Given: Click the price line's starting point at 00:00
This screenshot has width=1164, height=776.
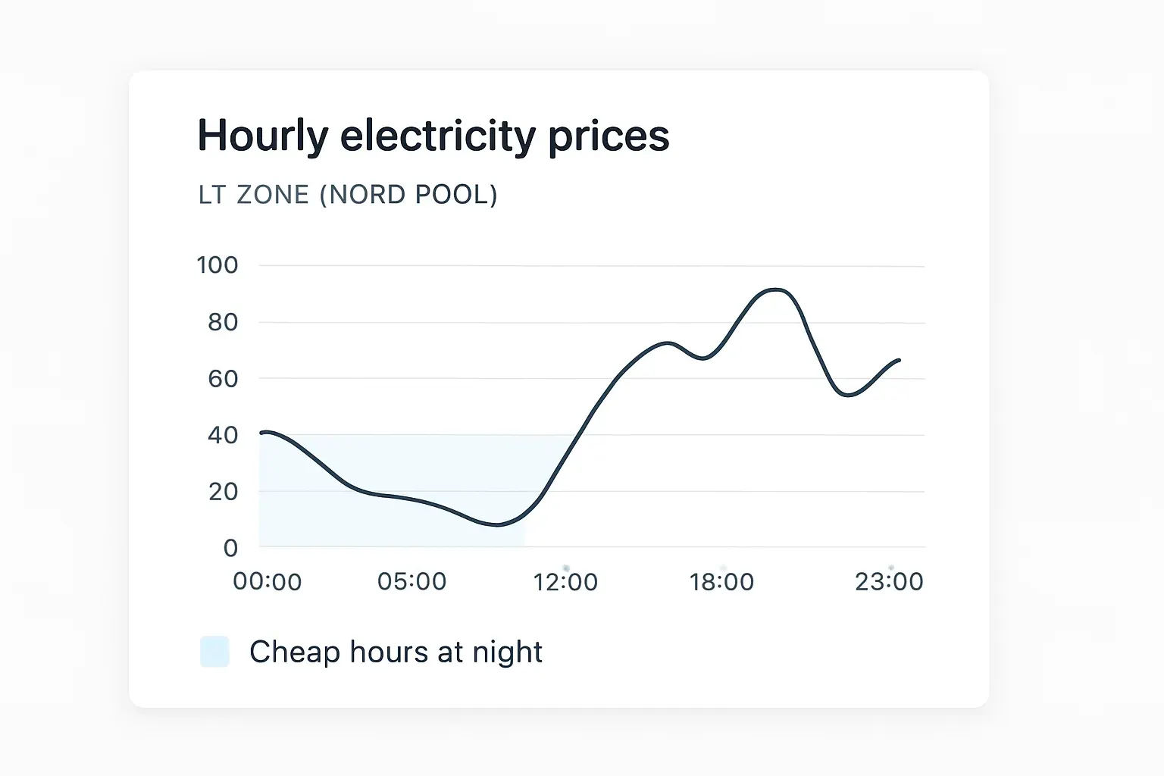Looking at the screenshot, I should coord(262,433).
